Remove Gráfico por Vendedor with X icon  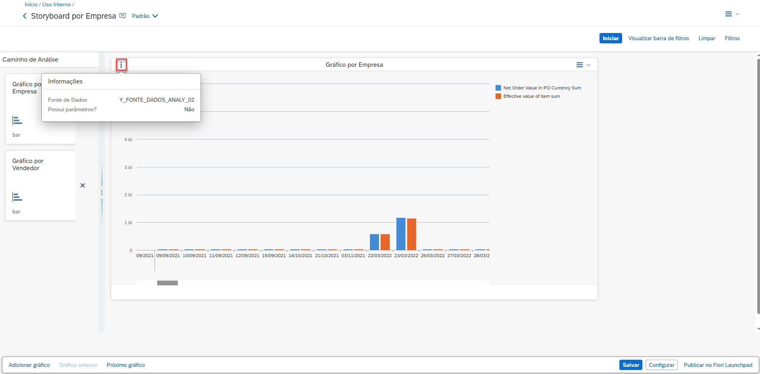(83, 186)
